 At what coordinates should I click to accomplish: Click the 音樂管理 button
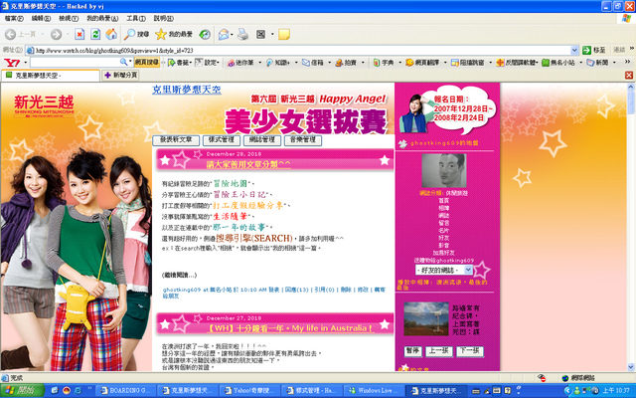[303, 140]
